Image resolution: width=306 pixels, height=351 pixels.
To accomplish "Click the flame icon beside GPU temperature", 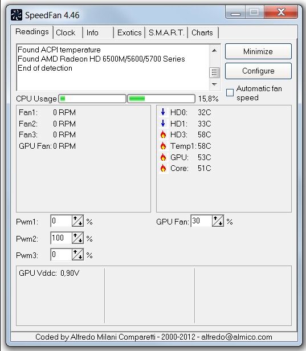I will click(163, 157).
